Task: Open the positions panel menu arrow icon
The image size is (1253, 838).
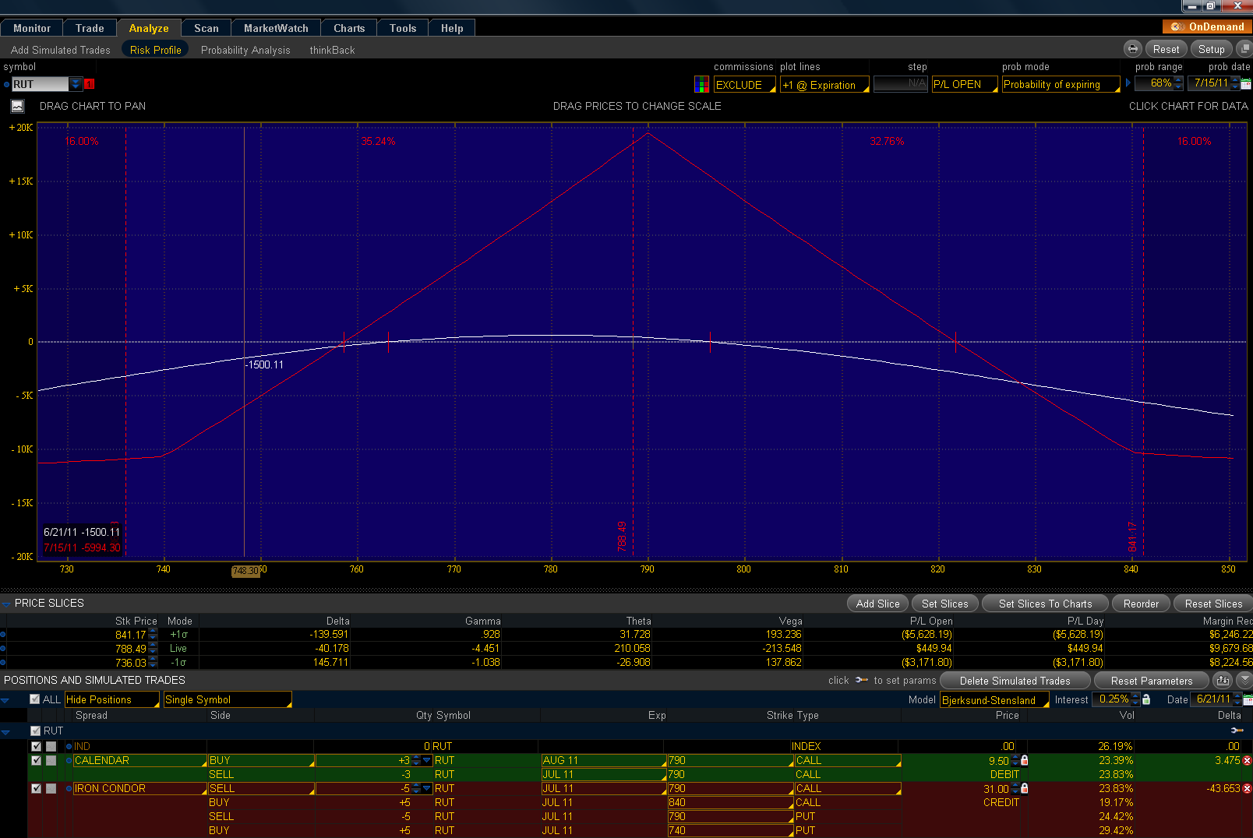Action: click(1244, 680)
